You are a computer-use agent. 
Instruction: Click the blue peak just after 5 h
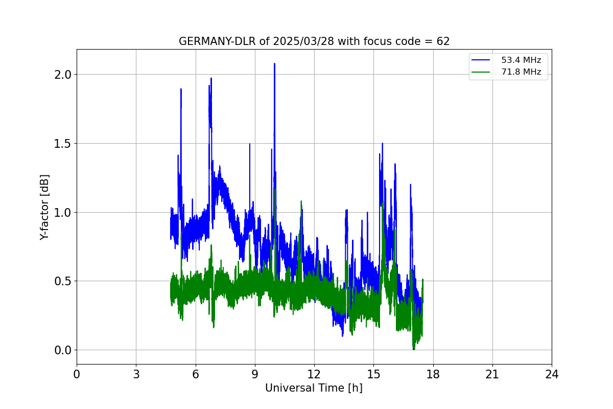pos(181,89)
